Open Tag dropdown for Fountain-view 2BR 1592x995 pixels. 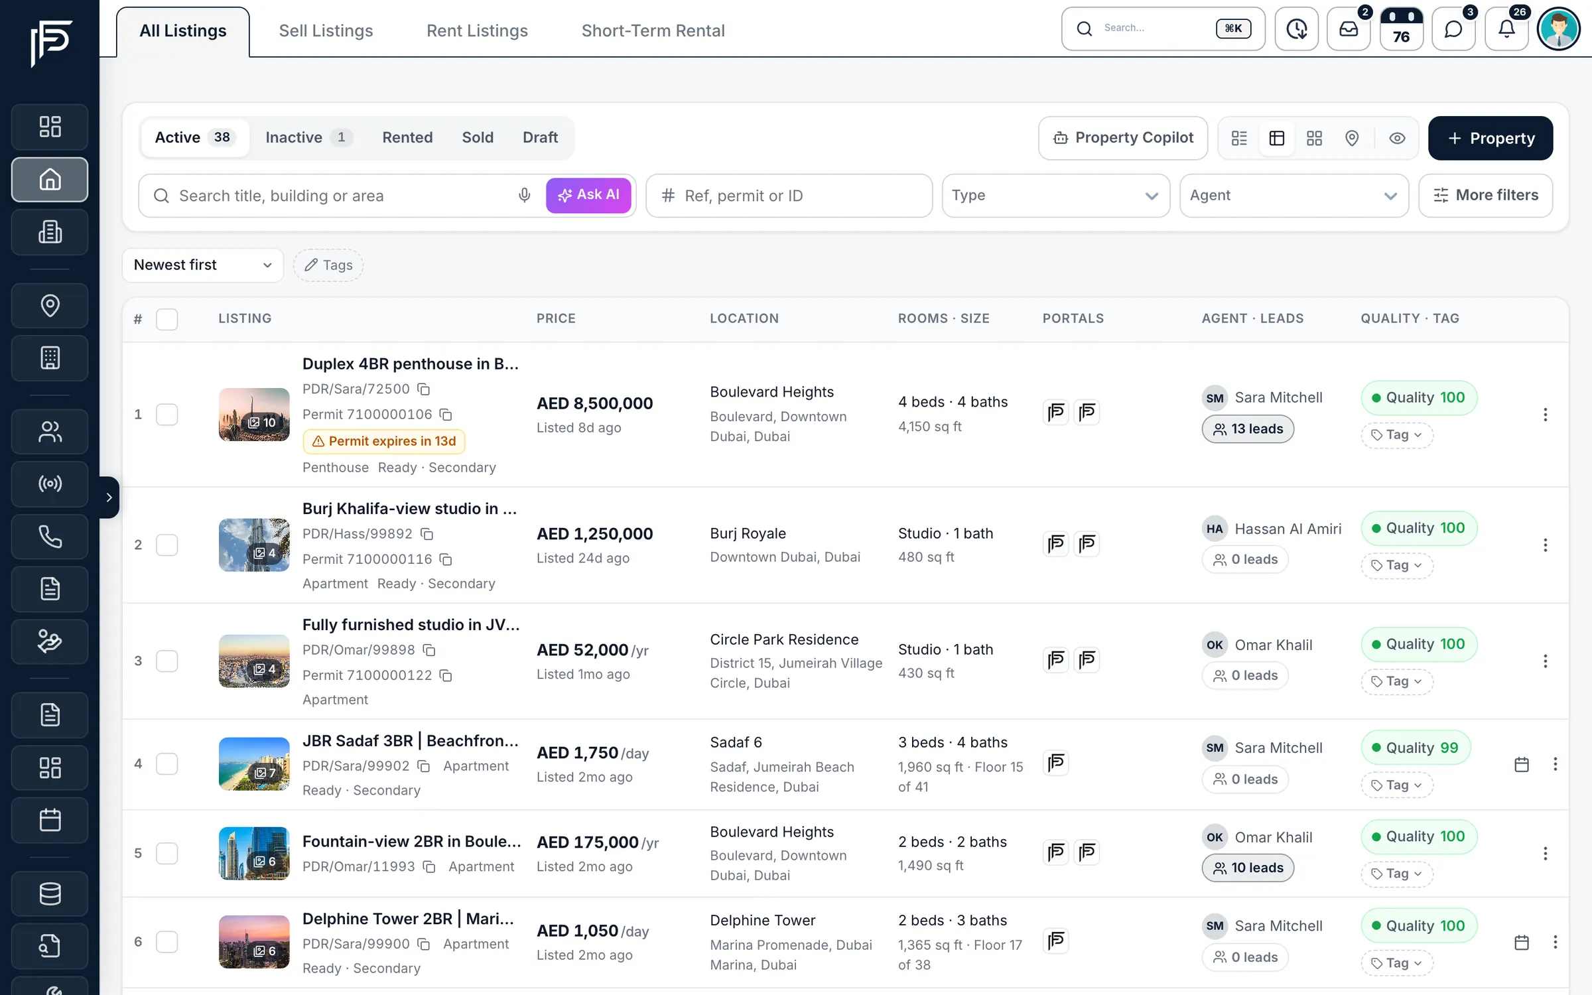click(1396, 874)
